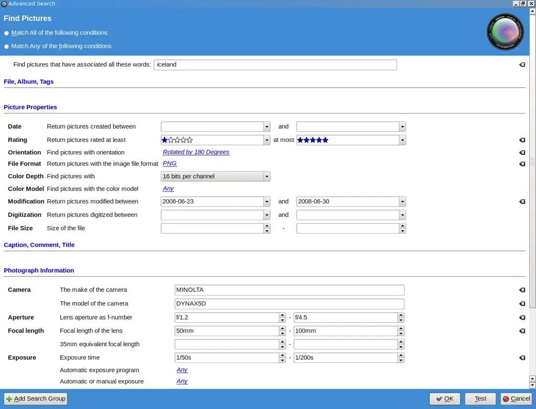The height and width of the screenshot is (409, 536).
Task: Click the reset icon next to the keyword search field
Action: (522, 65)
